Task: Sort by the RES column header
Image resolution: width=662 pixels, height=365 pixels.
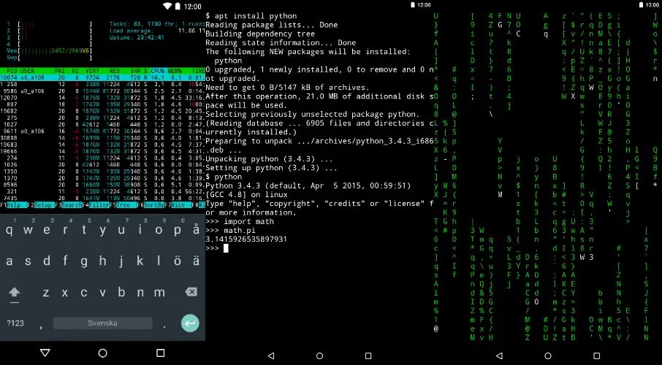Action: pyautogui.click(x=115, y=71)
